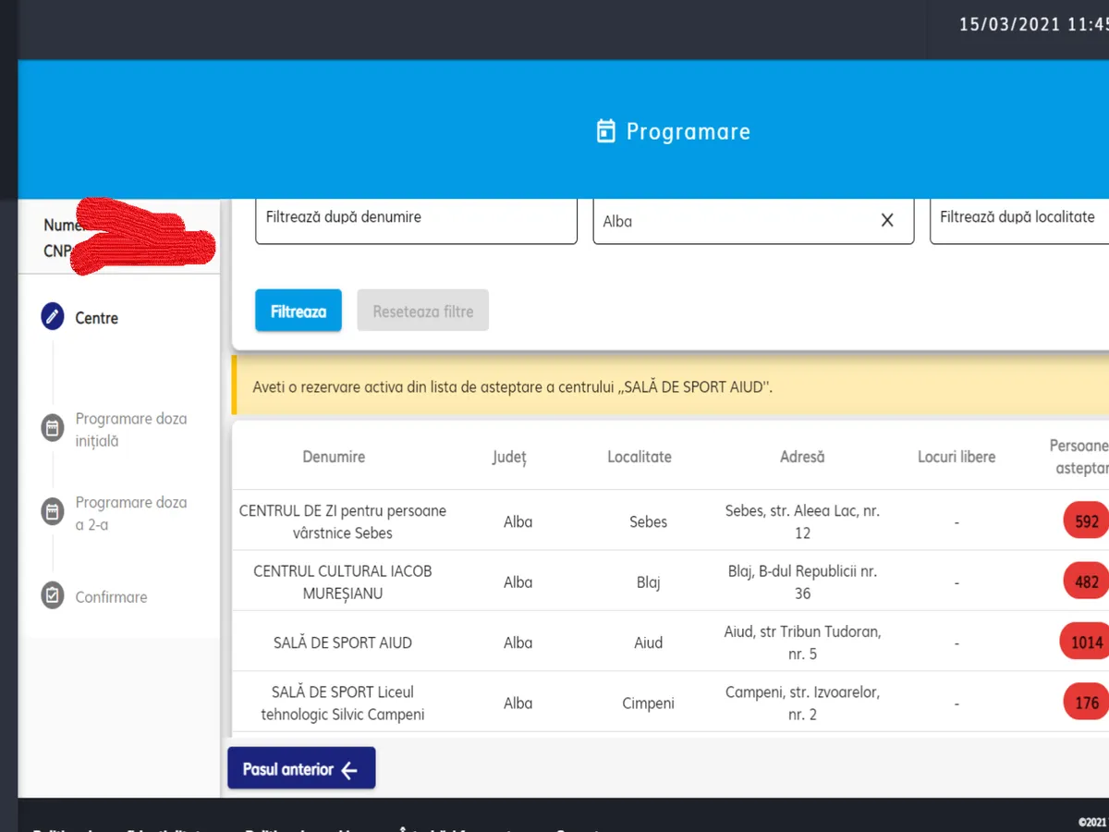The width and height of the screenshot is (1109, 832).
Task: Select the SALĂ DE SPORT AIUD row
Action: point(343,642)
